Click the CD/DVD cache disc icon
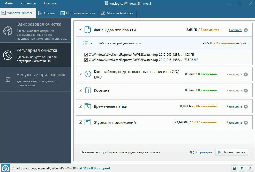Screen dimensions: 255x172 [88, 74]
